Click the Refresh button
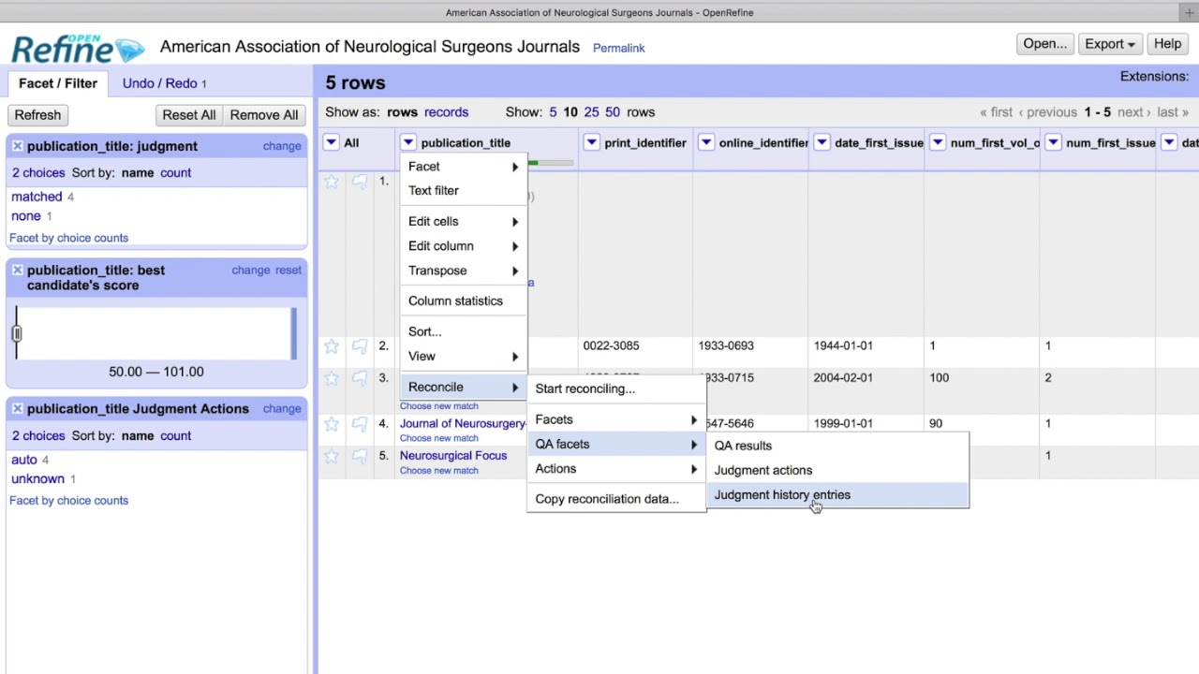The image size is (1199, 674). pos(37,115)
